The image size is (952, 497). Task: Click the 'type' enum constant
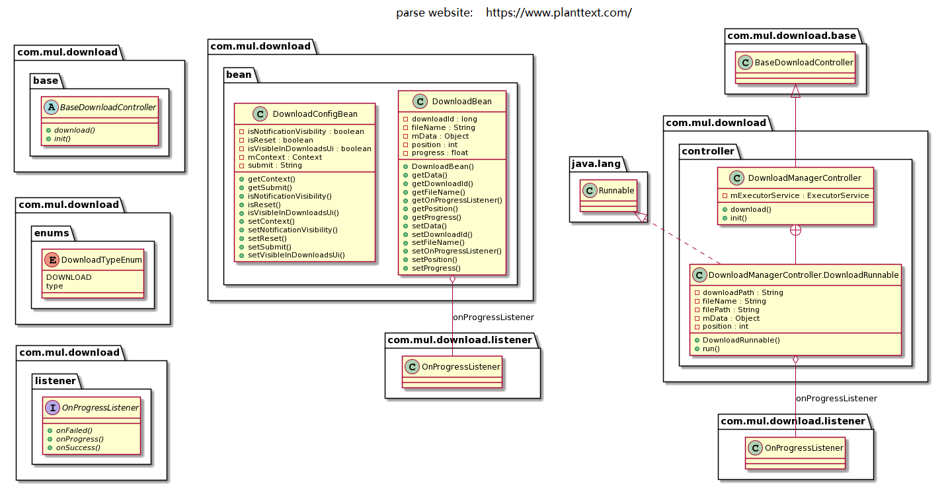pos(55,286)
